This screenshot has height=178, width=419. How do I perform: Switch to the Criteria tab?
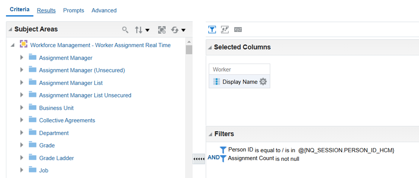[x=19, y=9]
